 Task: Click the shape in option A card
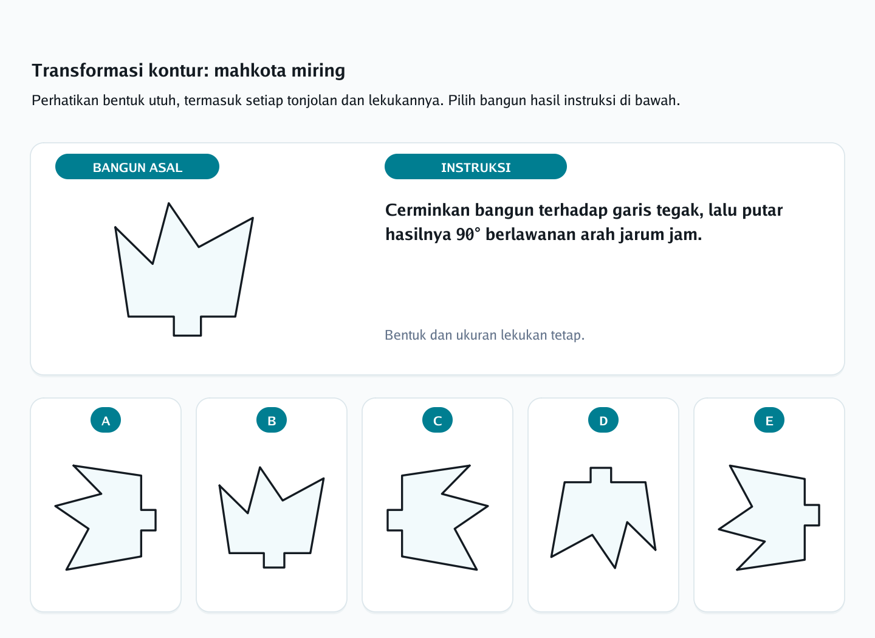point(106,518)
